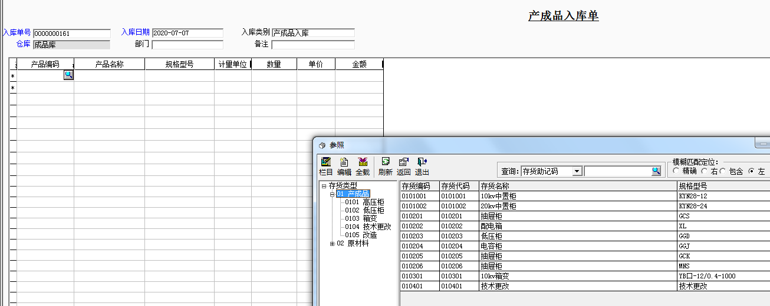770x306 pixels.
Task: Click 金额 column header
Action: 359,64
